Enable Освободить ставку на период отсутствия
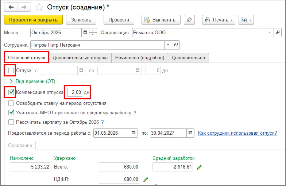Viewport: 286px width, 186px height. pyautogui.click(x=11, y=103)
